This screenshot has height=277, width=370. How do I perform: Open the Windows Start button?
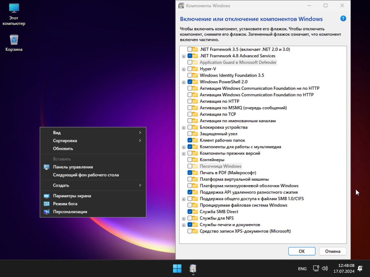[x=177, y=269]
